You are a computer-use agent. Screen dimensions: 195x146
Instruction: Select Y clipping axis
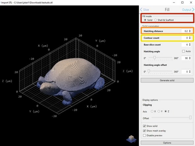(159, 111)
